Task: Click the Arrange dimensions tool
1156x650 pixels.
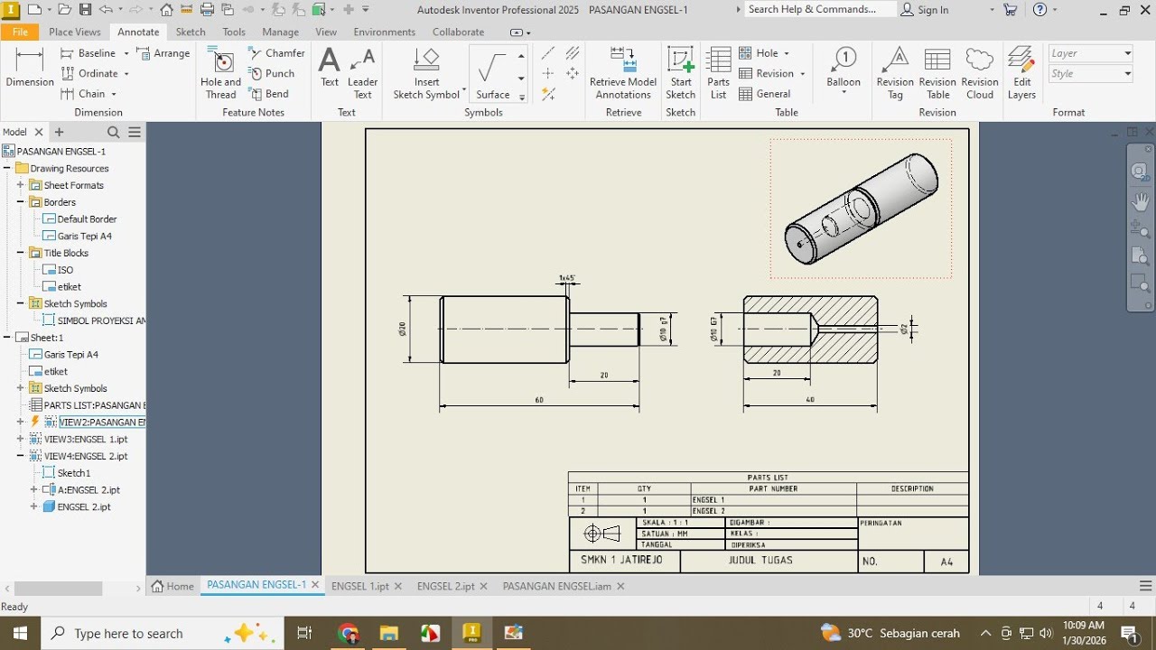Action: (x=163, y=53)
